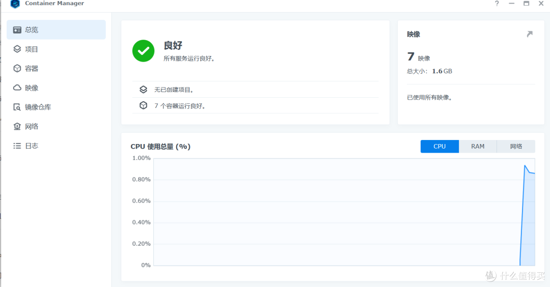
Task: Click the 0.80% axis label on chart
Action: click(x=142, y=180)
